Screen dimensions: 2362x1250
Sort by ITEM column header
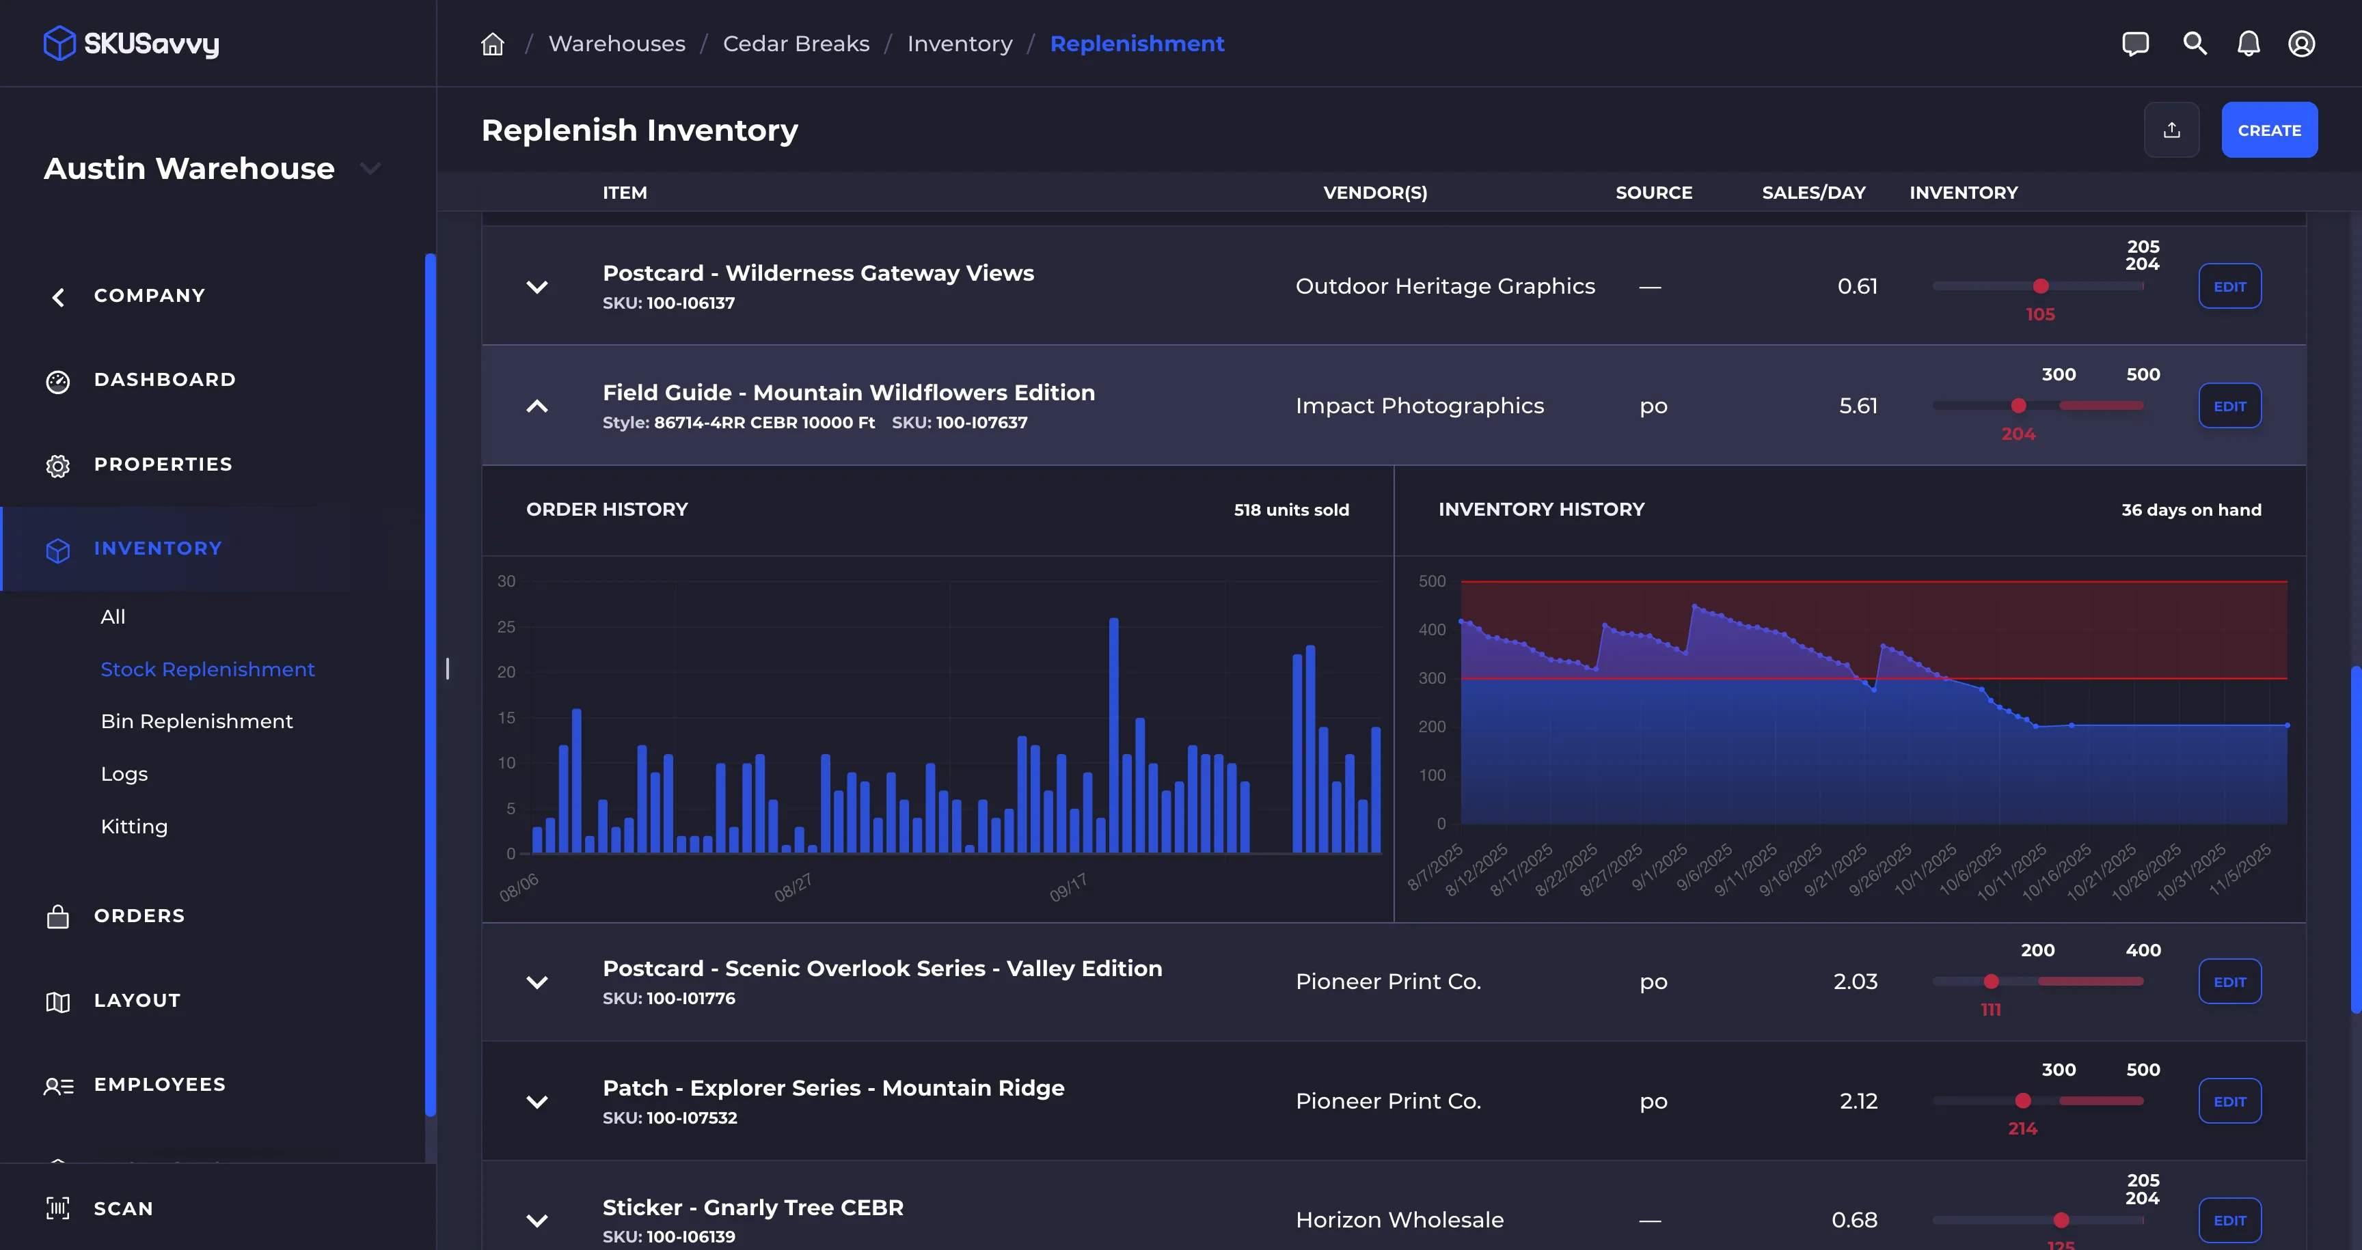625,193
